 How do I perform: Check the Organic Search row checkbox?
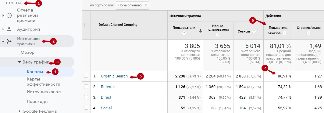tap(86, 76)
